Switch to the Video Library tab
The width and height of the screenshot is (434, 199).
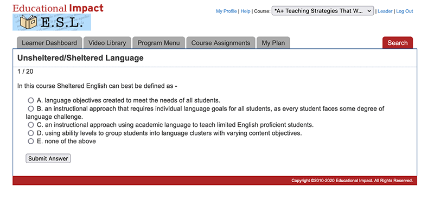(x=107, y=43)
